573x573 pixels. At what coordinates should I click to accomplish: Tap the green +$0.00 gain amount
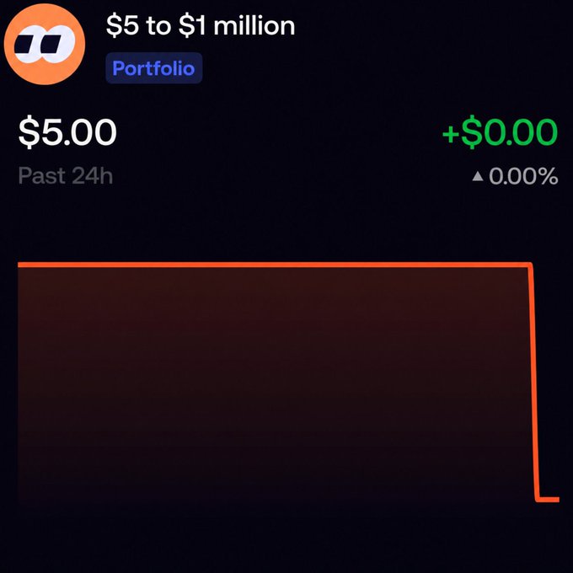coord(500,132)
